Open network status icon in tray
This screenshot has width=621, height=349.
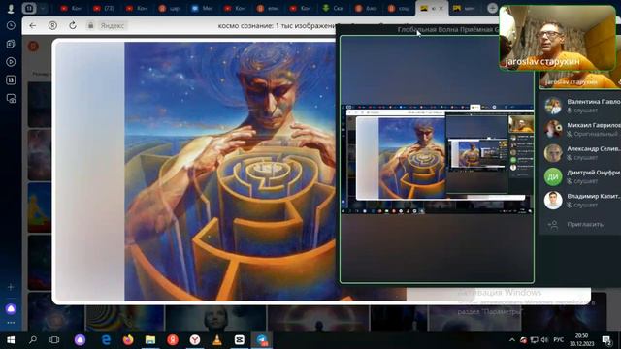coord(535,340)
